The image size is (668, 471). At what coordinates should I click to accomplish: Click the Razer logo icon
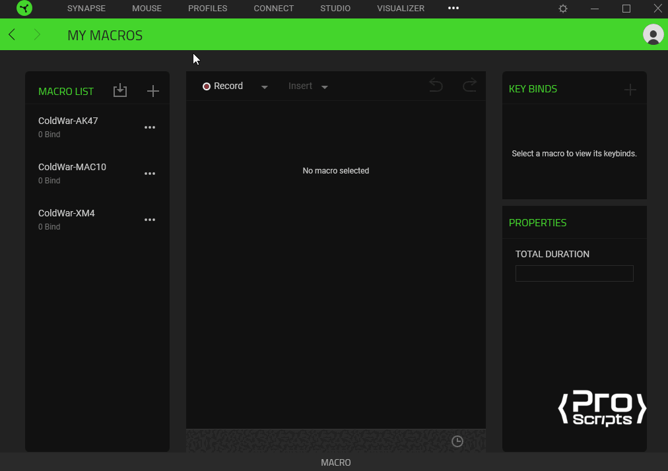[x=24, y=9]
